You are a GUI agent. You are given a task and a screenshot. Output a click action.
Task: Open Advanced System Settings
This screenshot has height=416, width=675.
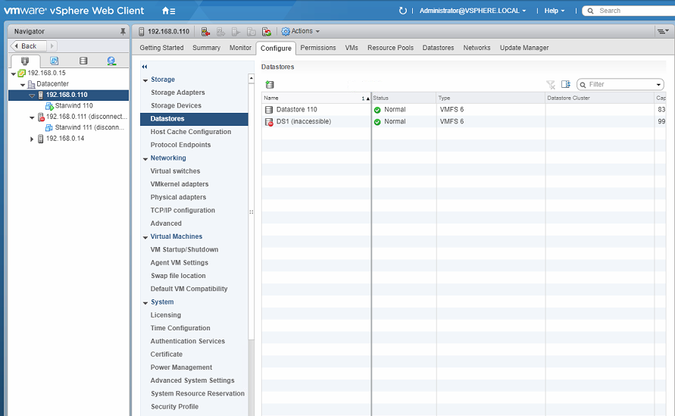point(192,380)
